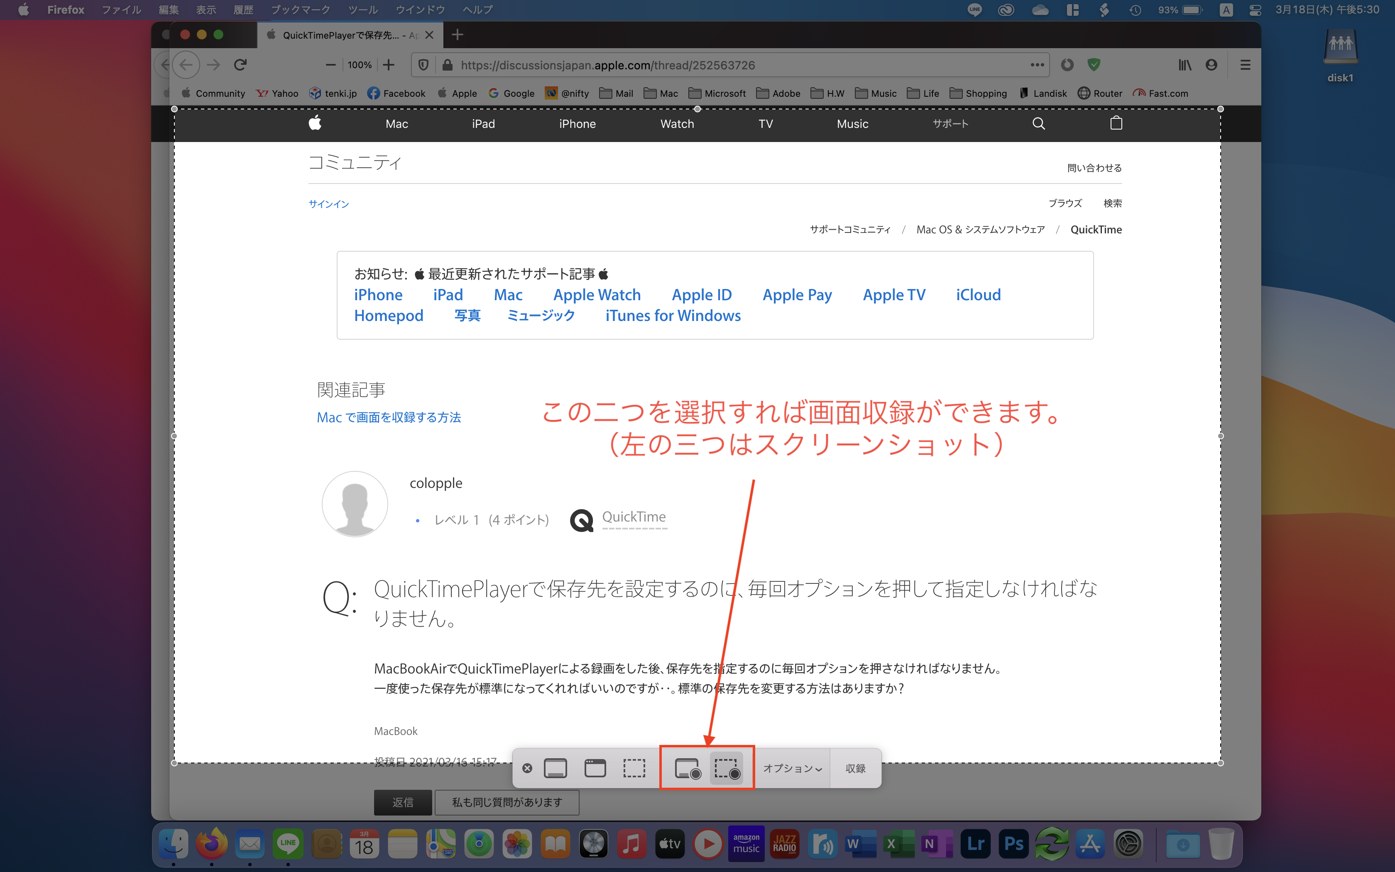
Task: Open macOS Control Center toggle icon
Action: (1254, 10)
